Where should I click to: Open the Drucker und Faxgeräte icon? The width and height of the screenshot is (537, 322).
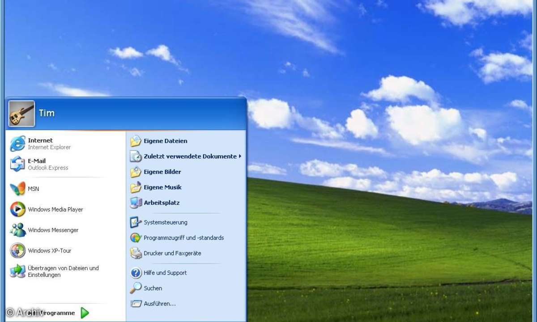(x=136, y=253)
